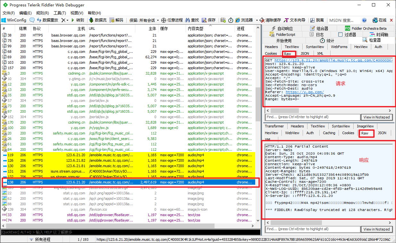The height and width of the screenshot is (243, 396).
Task: Click the 保存 (Save) toolbar button
Action: coord(208,20)
